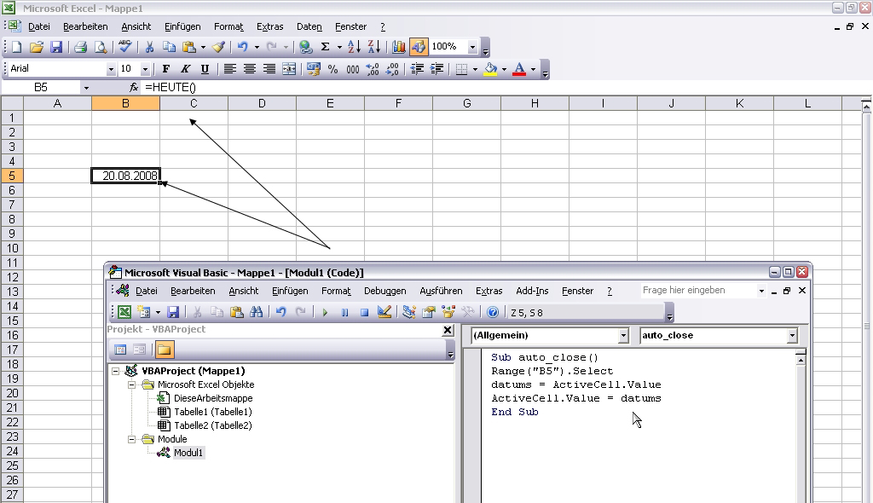Open the auto_close procedure dropdown
This screenshot has width=873, height=503.
pos(792,335)
